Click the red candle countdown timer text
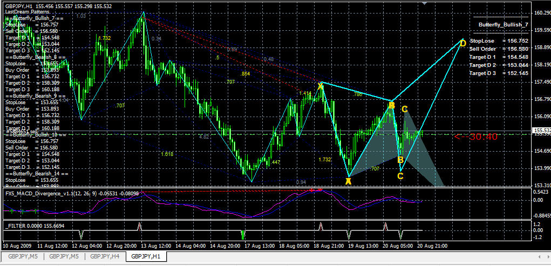The width and height of the screenshot is (551, 266). click(x=475, y=137)
